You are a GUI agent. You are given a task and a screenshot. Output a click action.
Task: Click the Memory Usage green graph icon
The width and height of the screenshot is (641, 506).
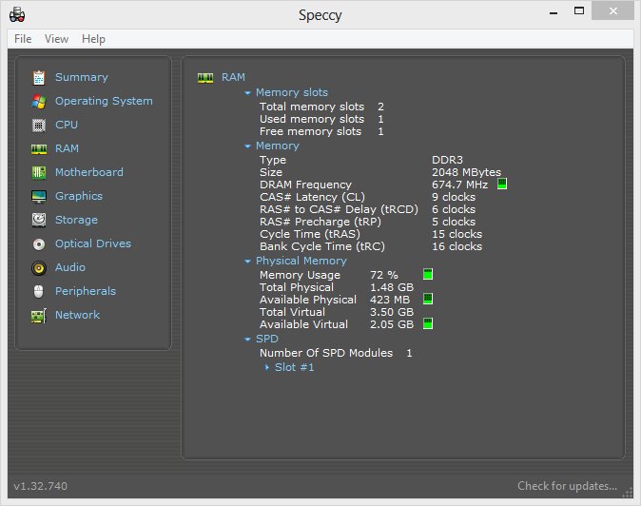tap(428, 274)
